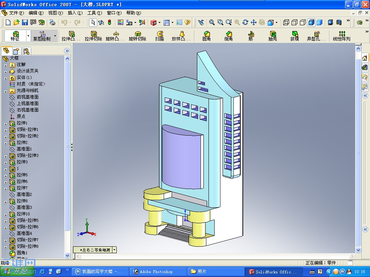This screenshot has width=370, height=277.
Task: Select the 旋转凸 (Revolved Boss) tool
Action: pyautogui.click(x=115, y=36)
